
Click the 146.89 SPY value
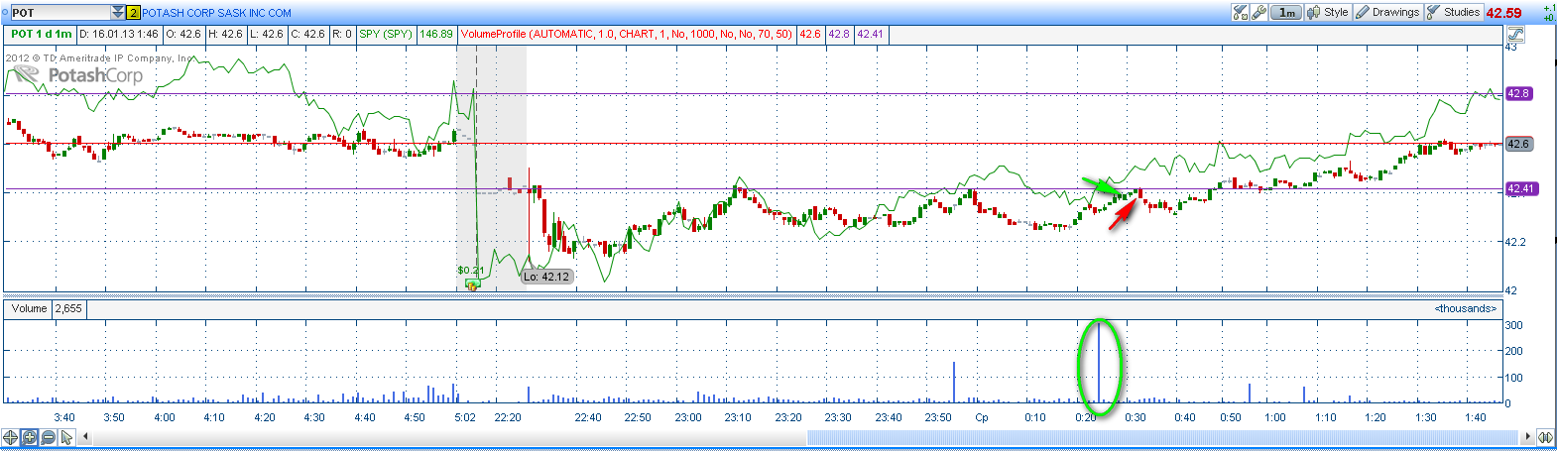[436, 34]
